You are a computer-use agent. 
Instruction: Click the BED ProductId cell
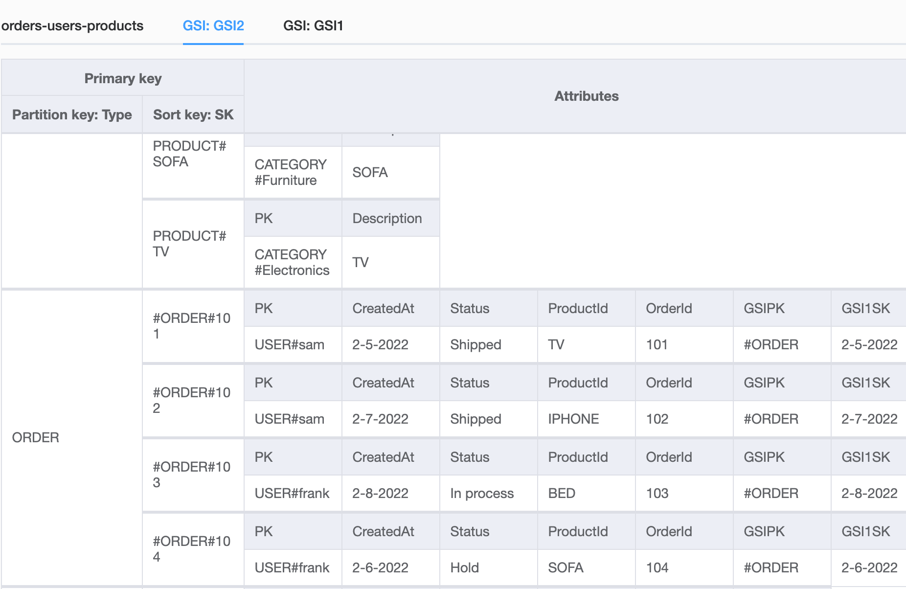point(562,493)
